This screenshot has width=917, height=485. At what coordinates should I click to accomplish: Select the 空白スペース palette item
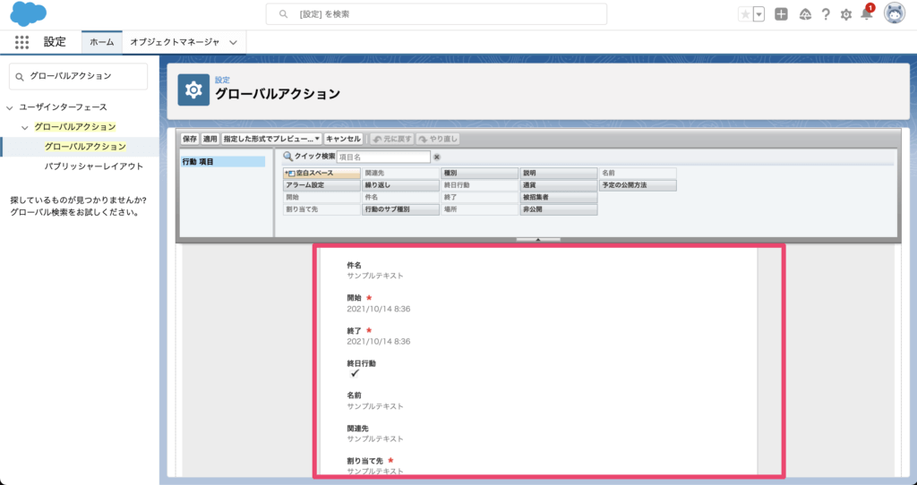pos(321,174)
